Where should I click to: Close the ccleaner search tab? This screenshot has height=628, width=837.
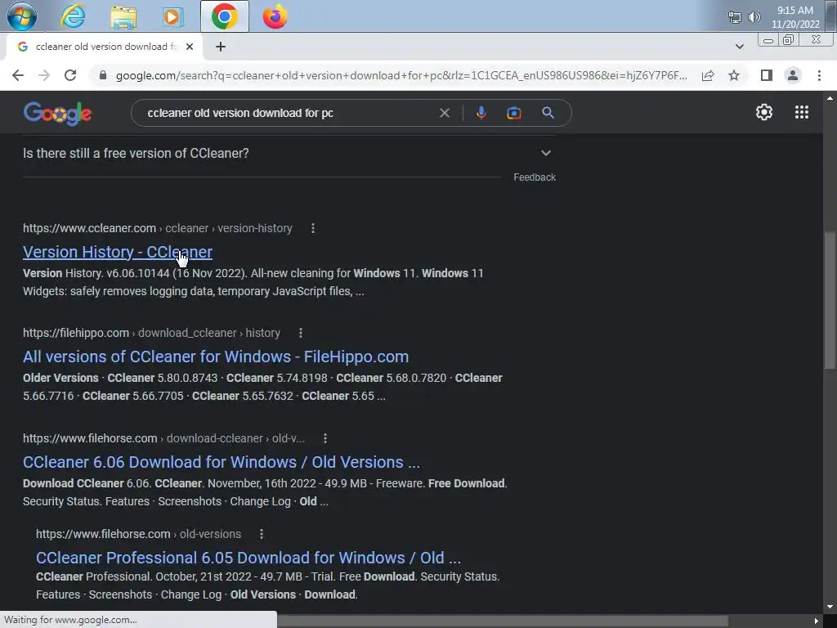click(x=190, y=47)
